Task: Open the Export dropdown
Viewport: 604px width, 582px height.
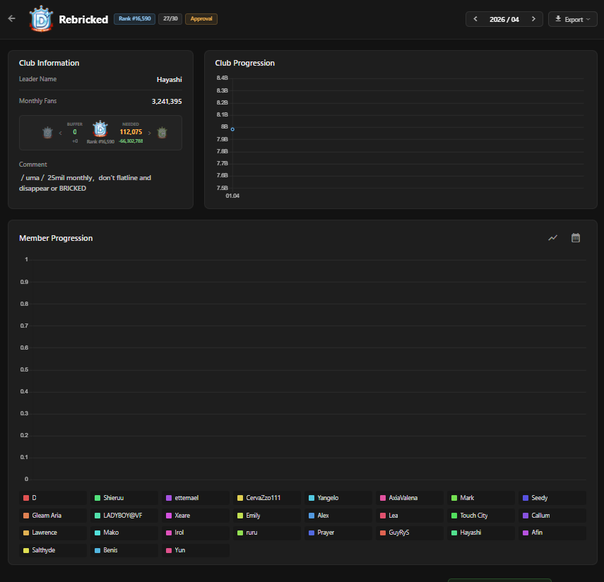Action: tap(572, 19)
